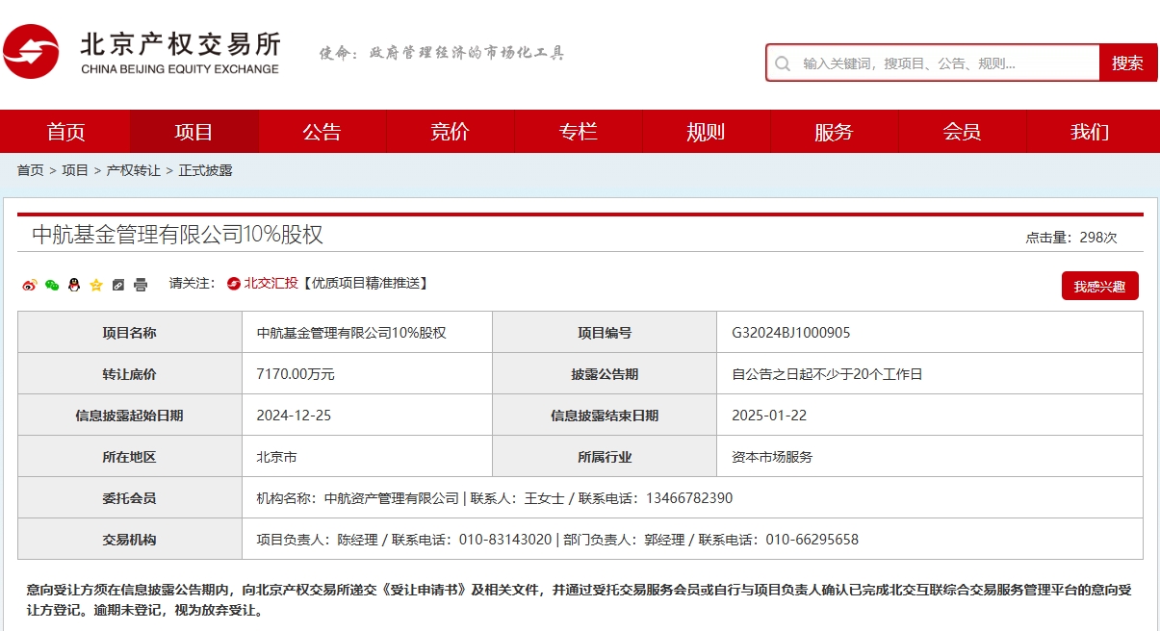Open the 竞价 navigation tab
This screenshot has height=631, width=1160.
[450, 132]
